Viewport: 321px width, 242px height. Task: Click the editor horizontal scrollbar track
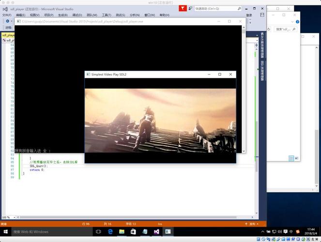(x=135, y=217)
